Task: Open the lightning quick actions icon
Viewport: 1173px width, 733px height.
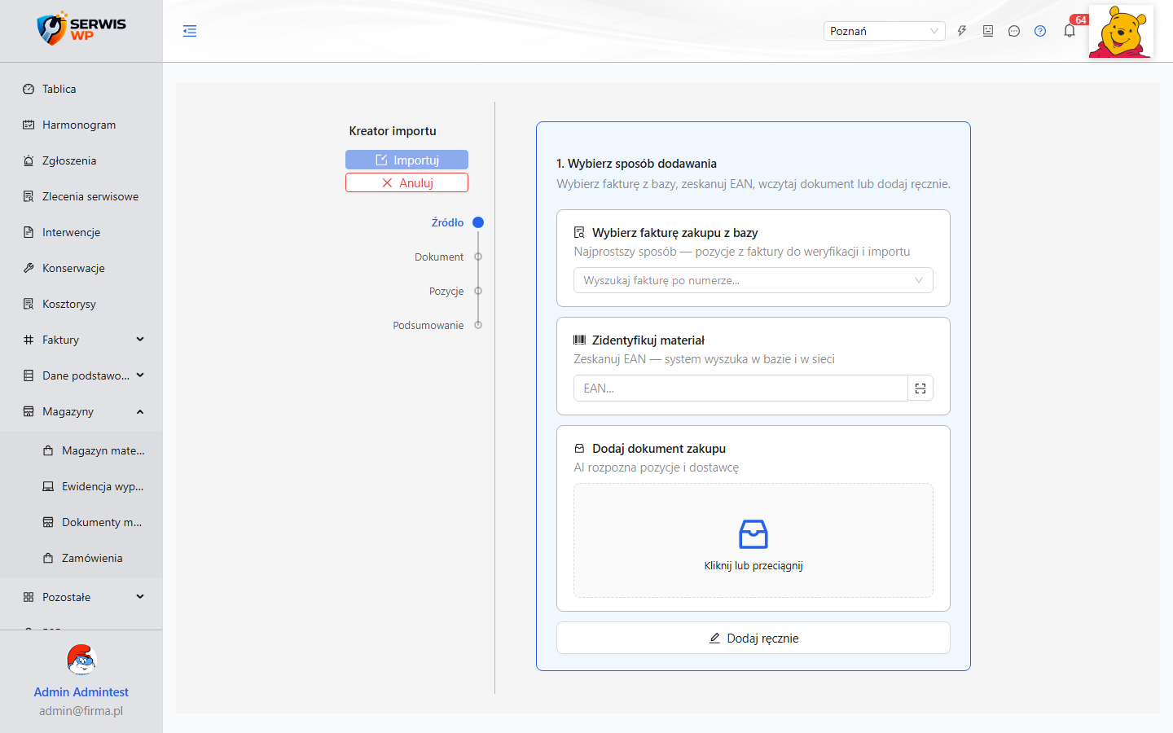Action: pos(962,31)
